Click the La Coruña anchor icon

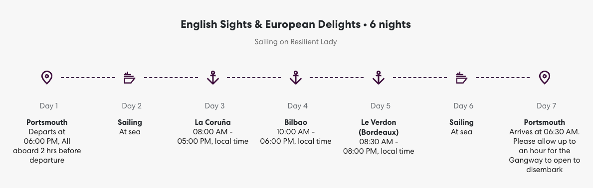[x=212, y=78]
